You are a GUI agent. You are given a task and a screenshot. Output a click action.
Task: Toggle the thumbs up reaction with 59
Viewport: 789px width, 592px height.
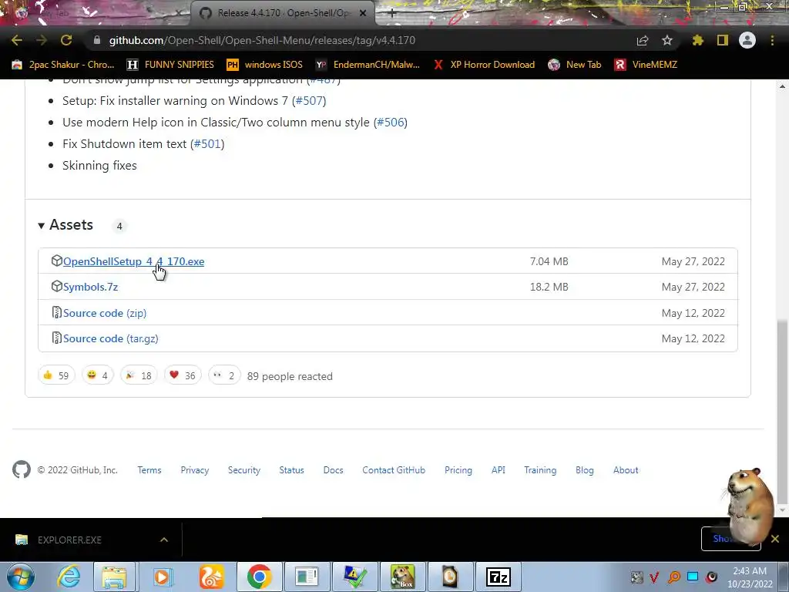pyautogui.click(x=56, y=375)
